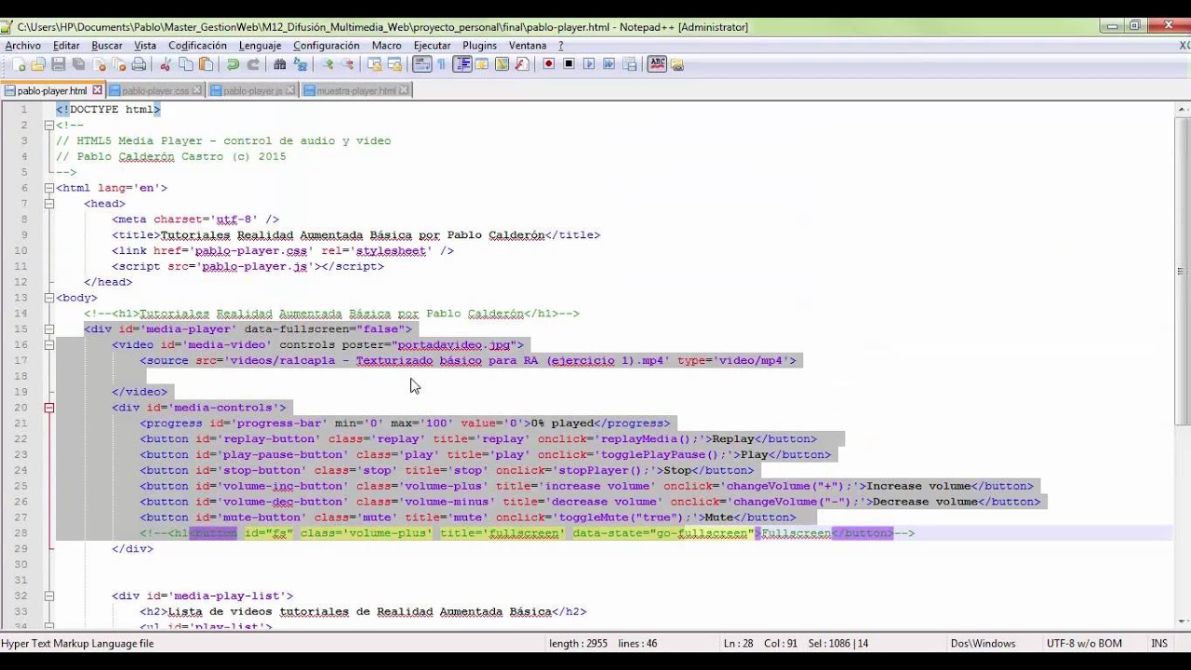Click the spell check ABC icon

coord(658,64)
